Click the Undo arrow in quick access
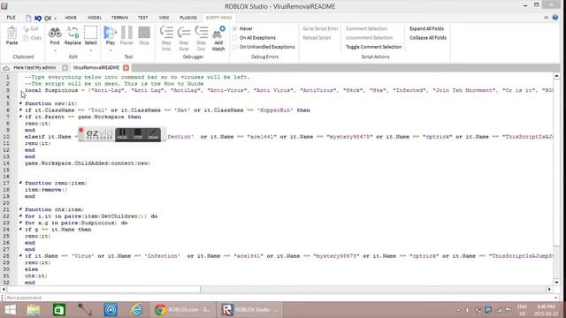 click(38, 18)
